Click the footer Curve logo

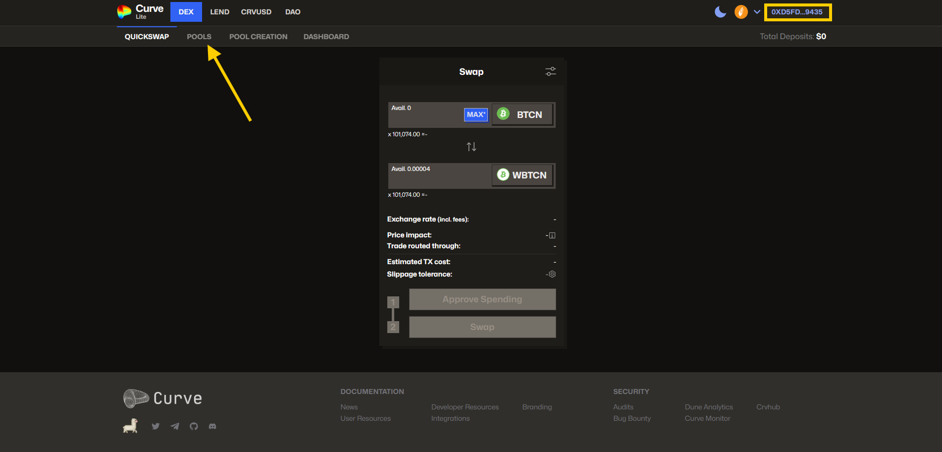click(162, 398)
